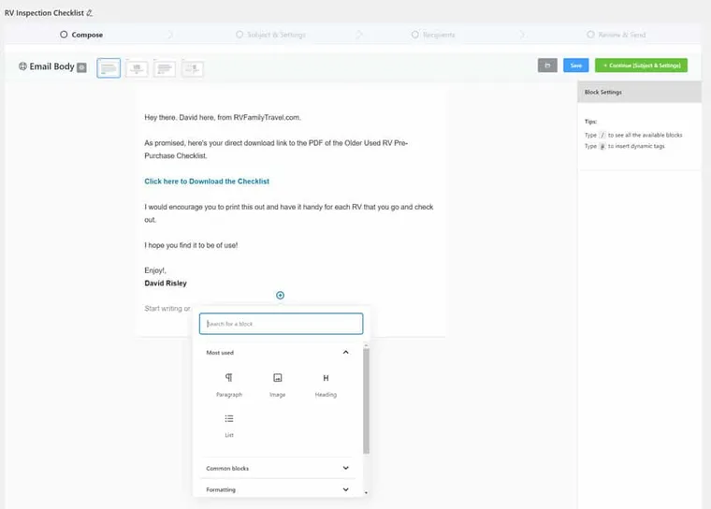Click the smiley icon beside Email Body
This screenshot has width=711, height=509.
point(22,66)
